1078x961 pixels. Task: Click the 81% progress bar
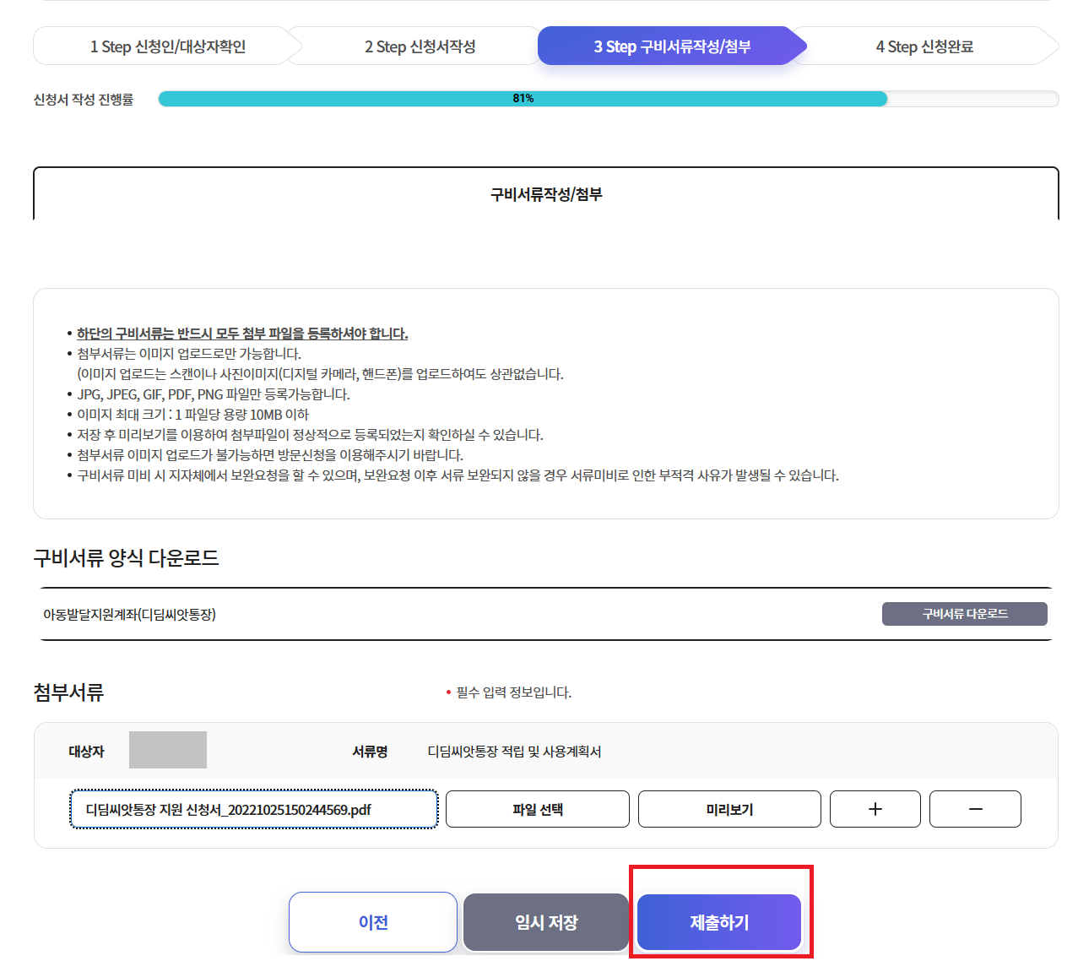(523, 98)
